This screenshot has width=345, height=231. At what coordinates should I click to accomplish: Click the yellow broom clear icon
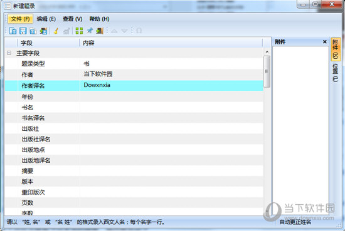pyautogui.click(x=56, y=31)
